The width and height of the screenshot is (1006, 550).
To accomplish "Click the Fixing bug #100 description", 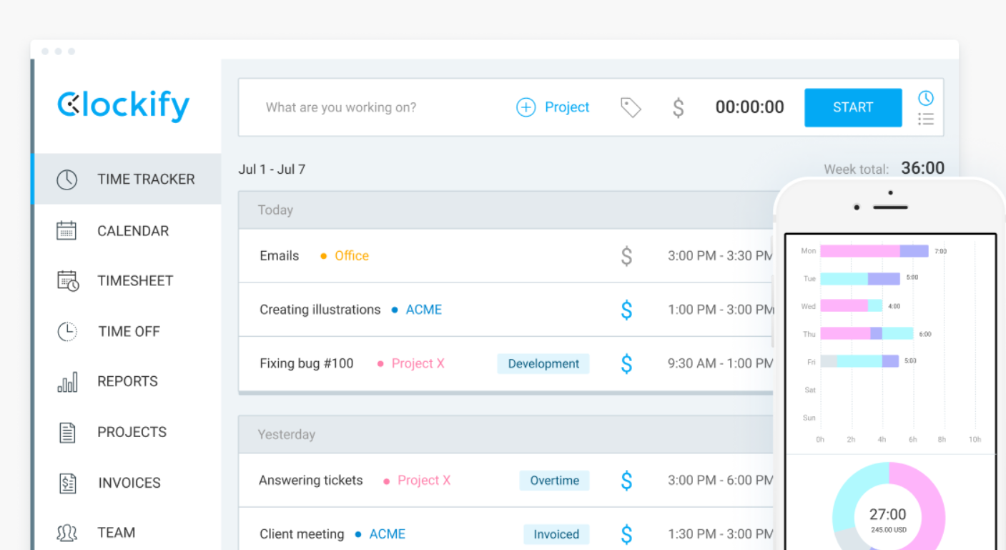I will pyautogui.click(x=307, y=363).
